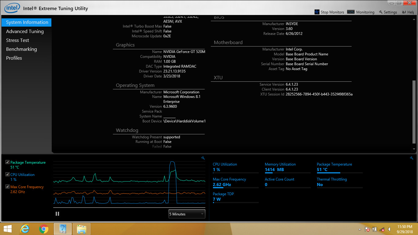Select System Information tab
This screenshot has height=235, width=418.
(x=27, y=22)
